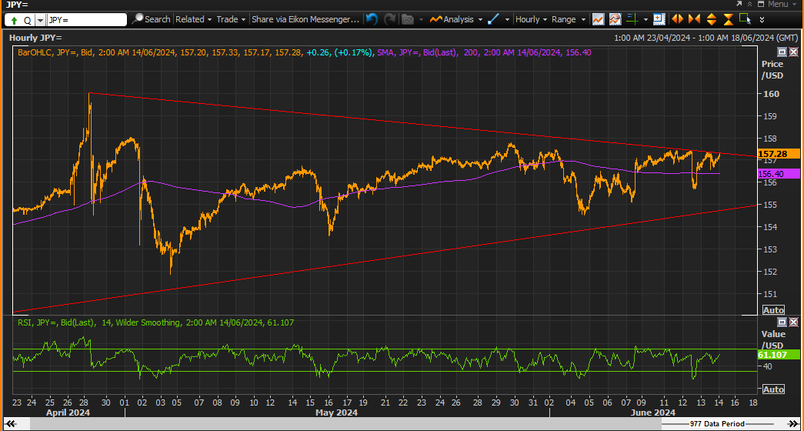Toggle Auto scale on the RSI axis
This screenshot has width=804, height=431.
[x=773, y=389]
